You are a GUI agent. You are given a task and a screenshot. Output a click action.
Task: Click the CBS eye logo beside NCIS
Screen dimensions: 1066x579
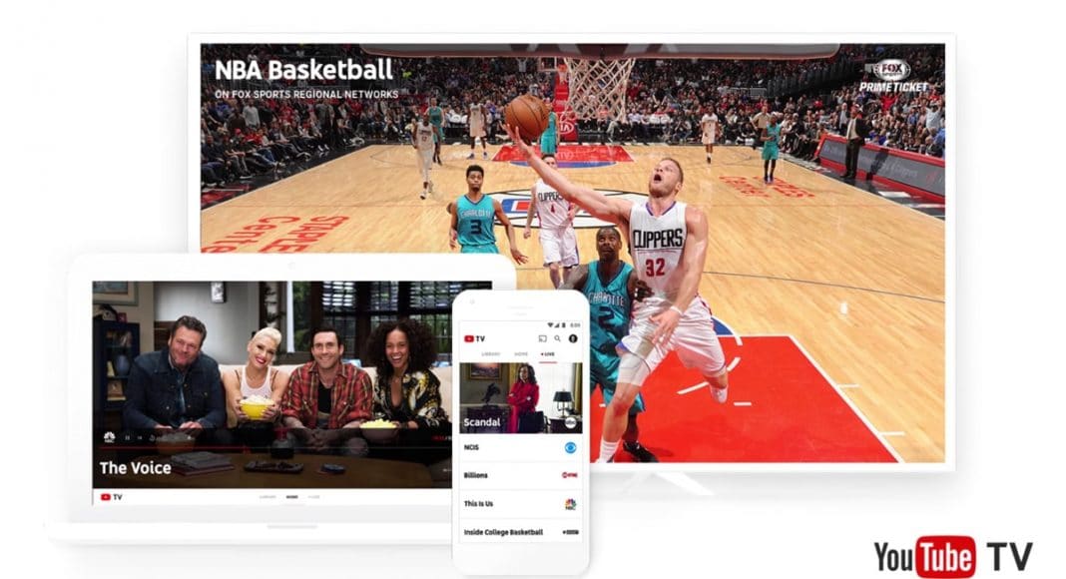click(x=570, y=447)
